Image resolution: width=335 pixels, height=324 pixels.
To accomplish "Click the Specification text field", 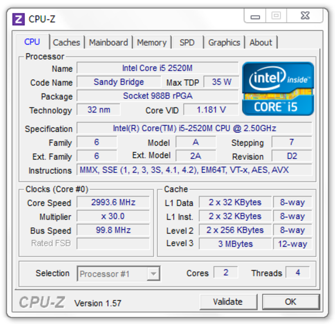I will coord(194,128).
